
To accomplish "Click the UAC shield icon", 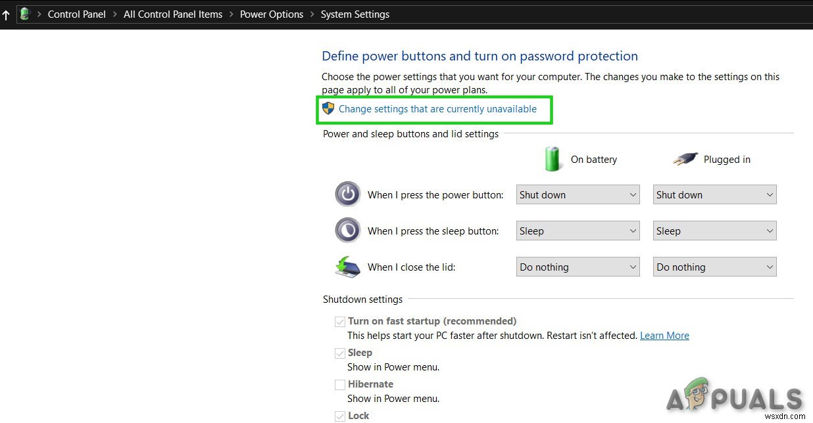I will (328, 109).
